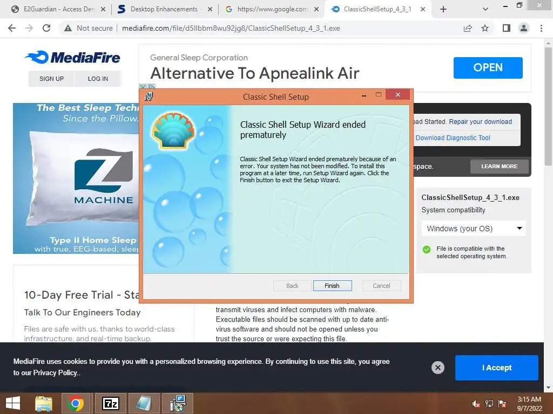Click the Z Machine pillow ad
The height and width of the screenshot is (414, 553).
click(x=76, y=178)
